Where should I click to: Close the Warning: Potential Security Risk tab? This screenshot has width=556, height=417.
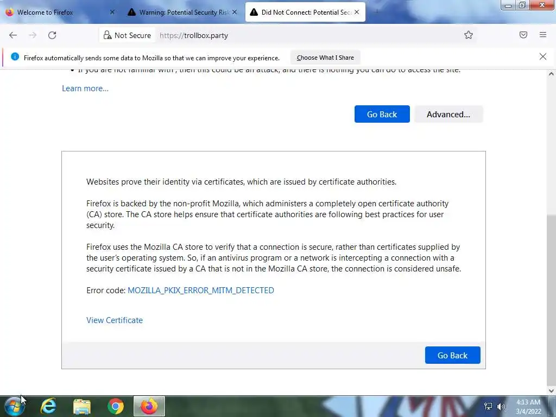[x=235, y=12]
